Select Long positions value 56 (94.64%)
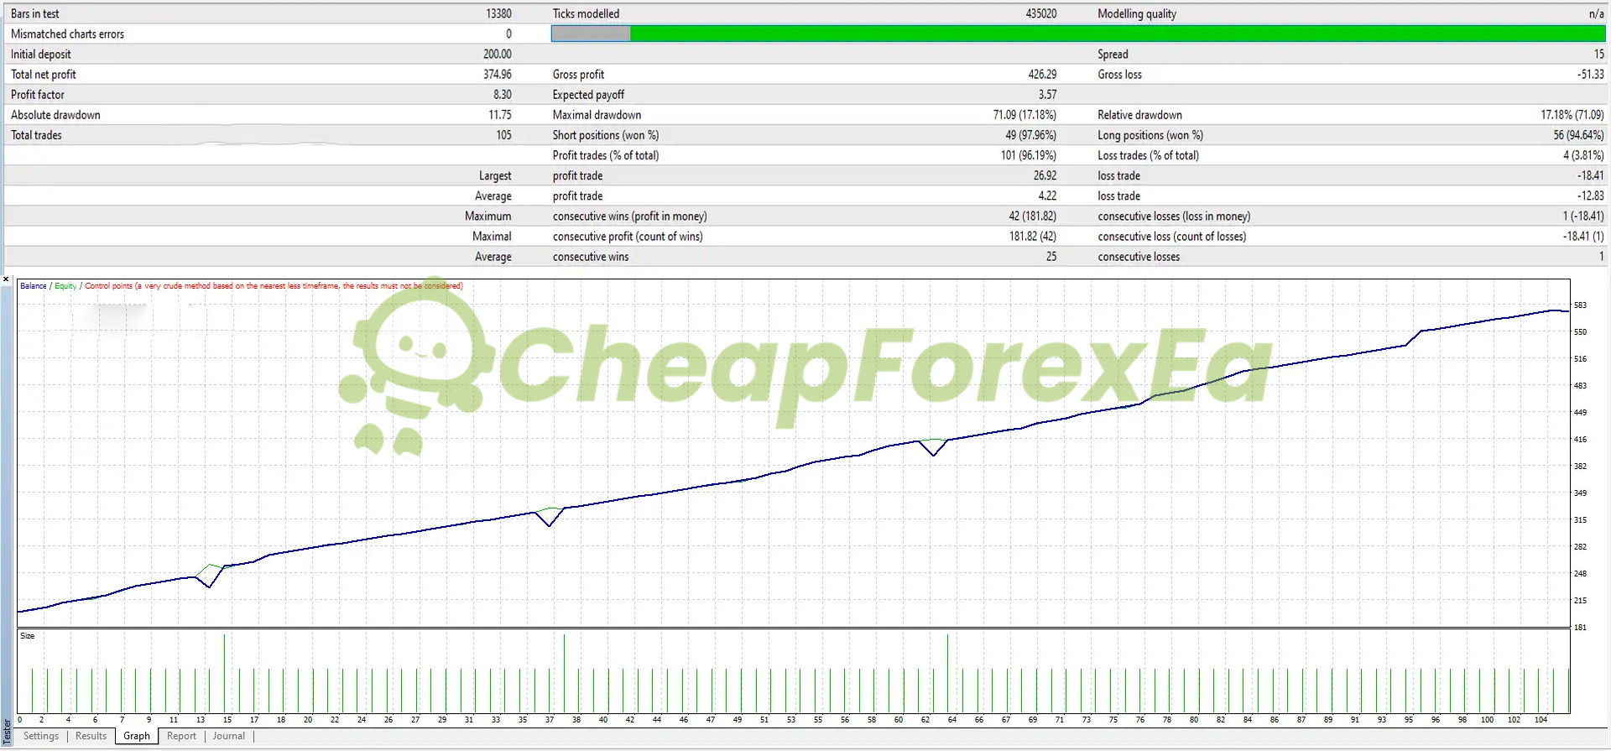The width and height of the screenshot is (1611, 751). [1578, 135]
